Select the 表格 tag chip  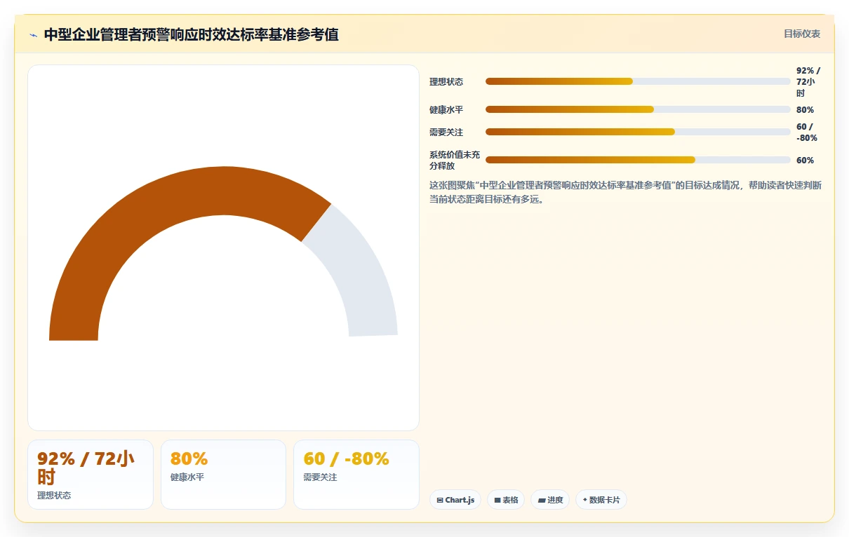tap(506, 500)
